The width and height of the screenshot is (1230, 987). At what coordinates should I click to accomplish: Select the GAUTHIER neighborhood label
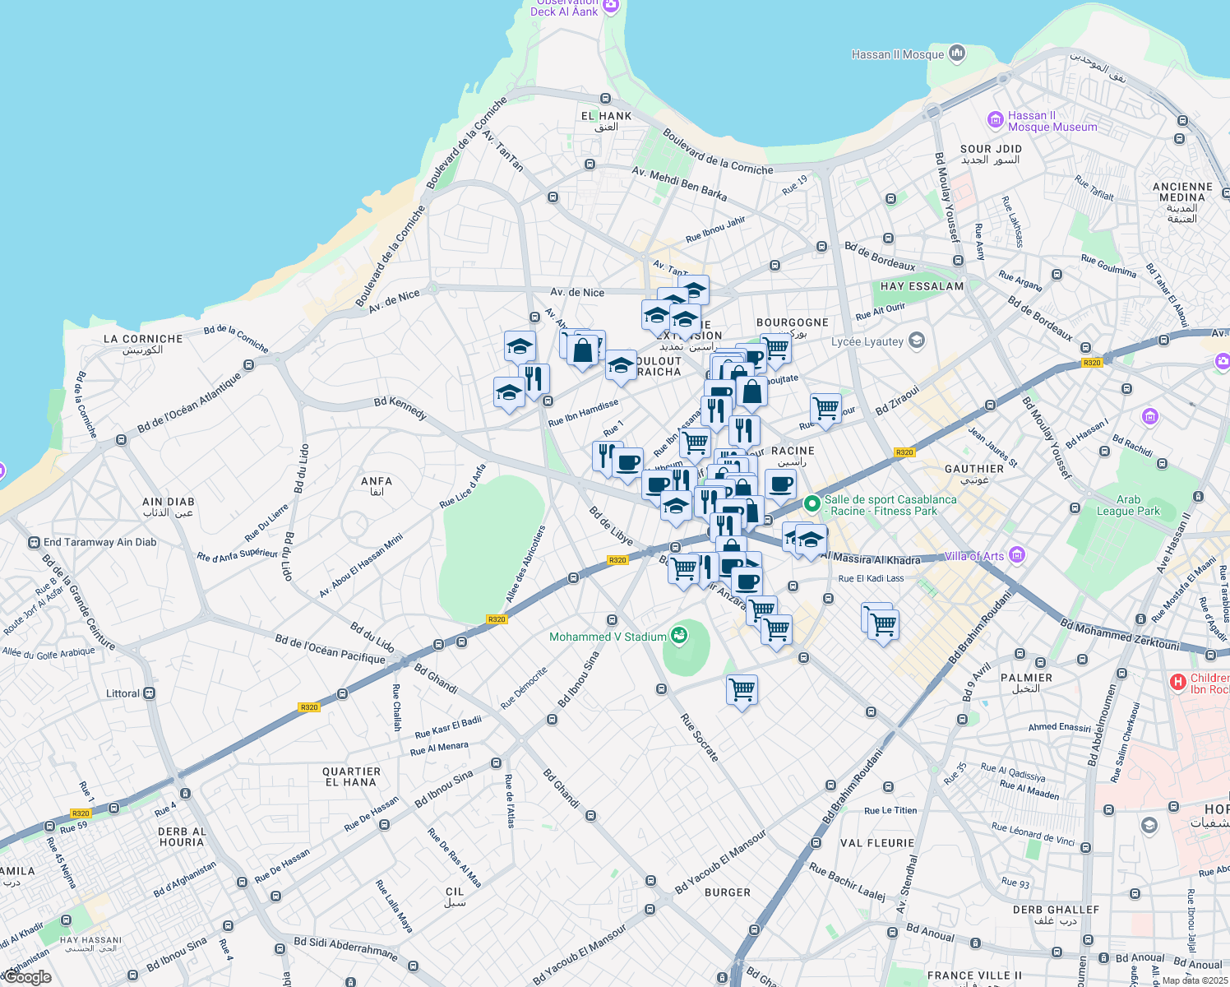[974, 474]
